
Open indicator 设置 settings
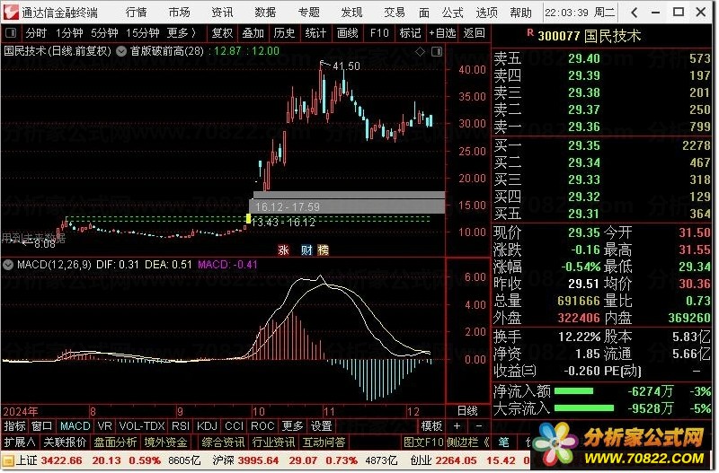(321, 426)
